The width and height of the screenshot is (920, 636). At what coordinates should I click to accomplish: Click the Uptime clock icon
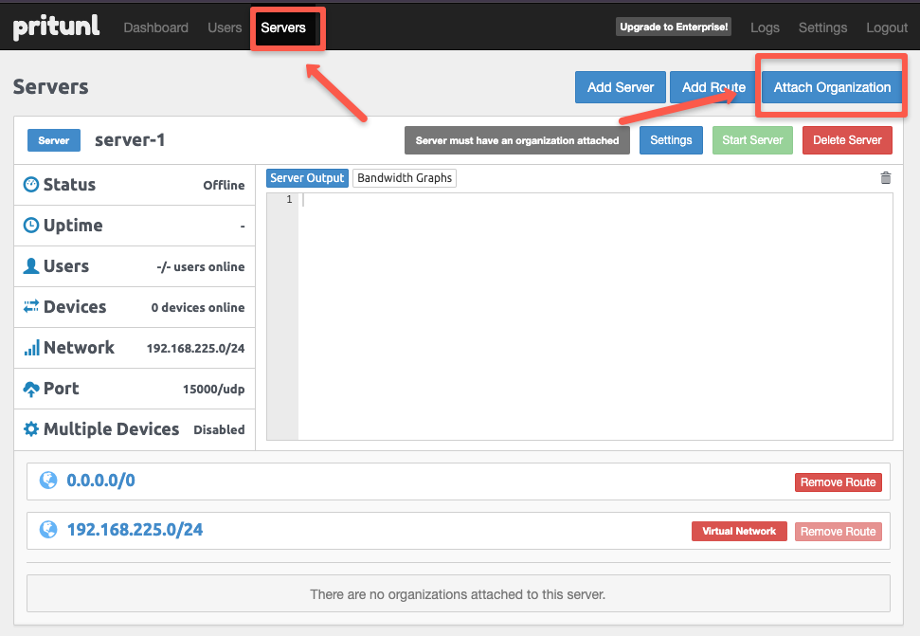coord(31,226)
